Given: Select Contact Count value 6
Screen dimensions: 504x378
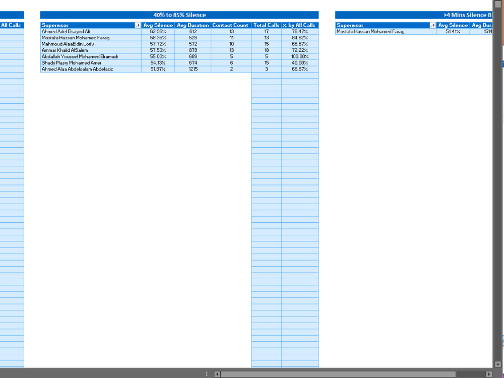Looking at the screenshot, I should 231,62.
